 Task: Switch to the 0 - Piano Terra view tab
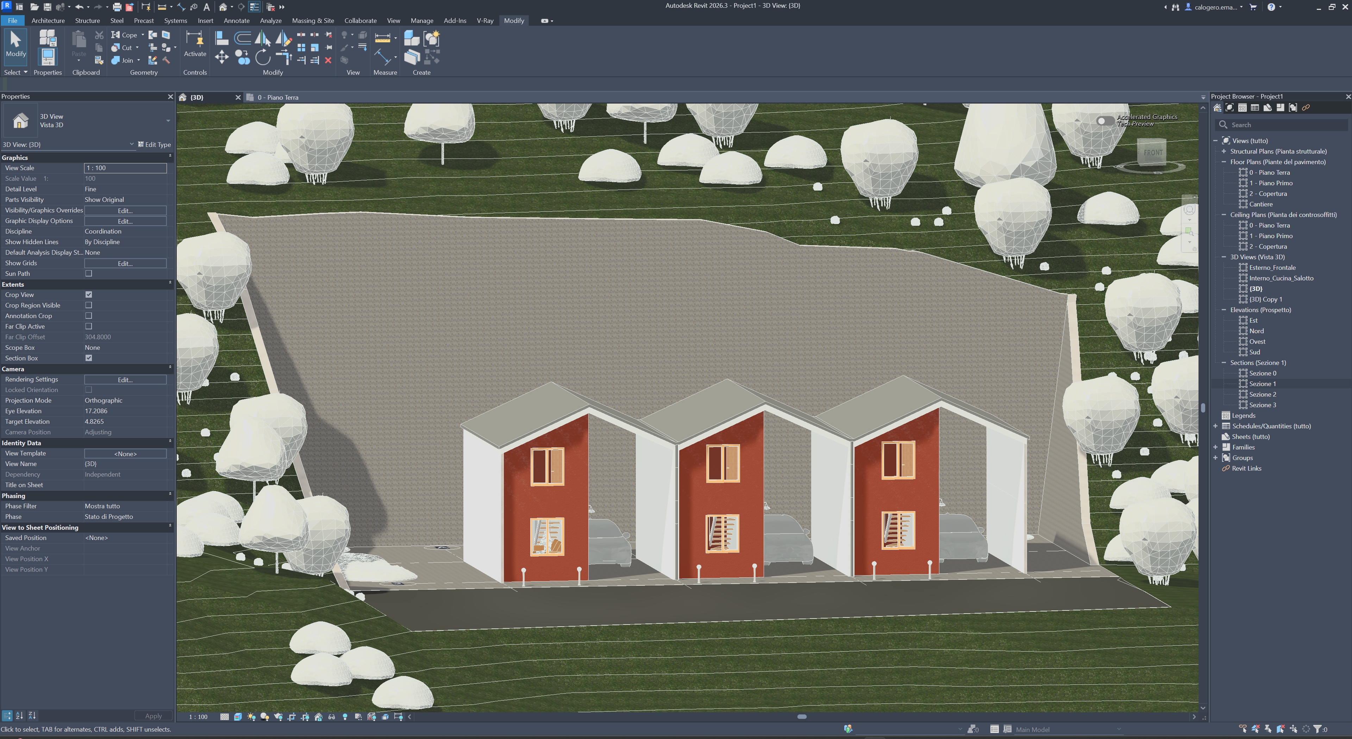(x=278, y=97)
